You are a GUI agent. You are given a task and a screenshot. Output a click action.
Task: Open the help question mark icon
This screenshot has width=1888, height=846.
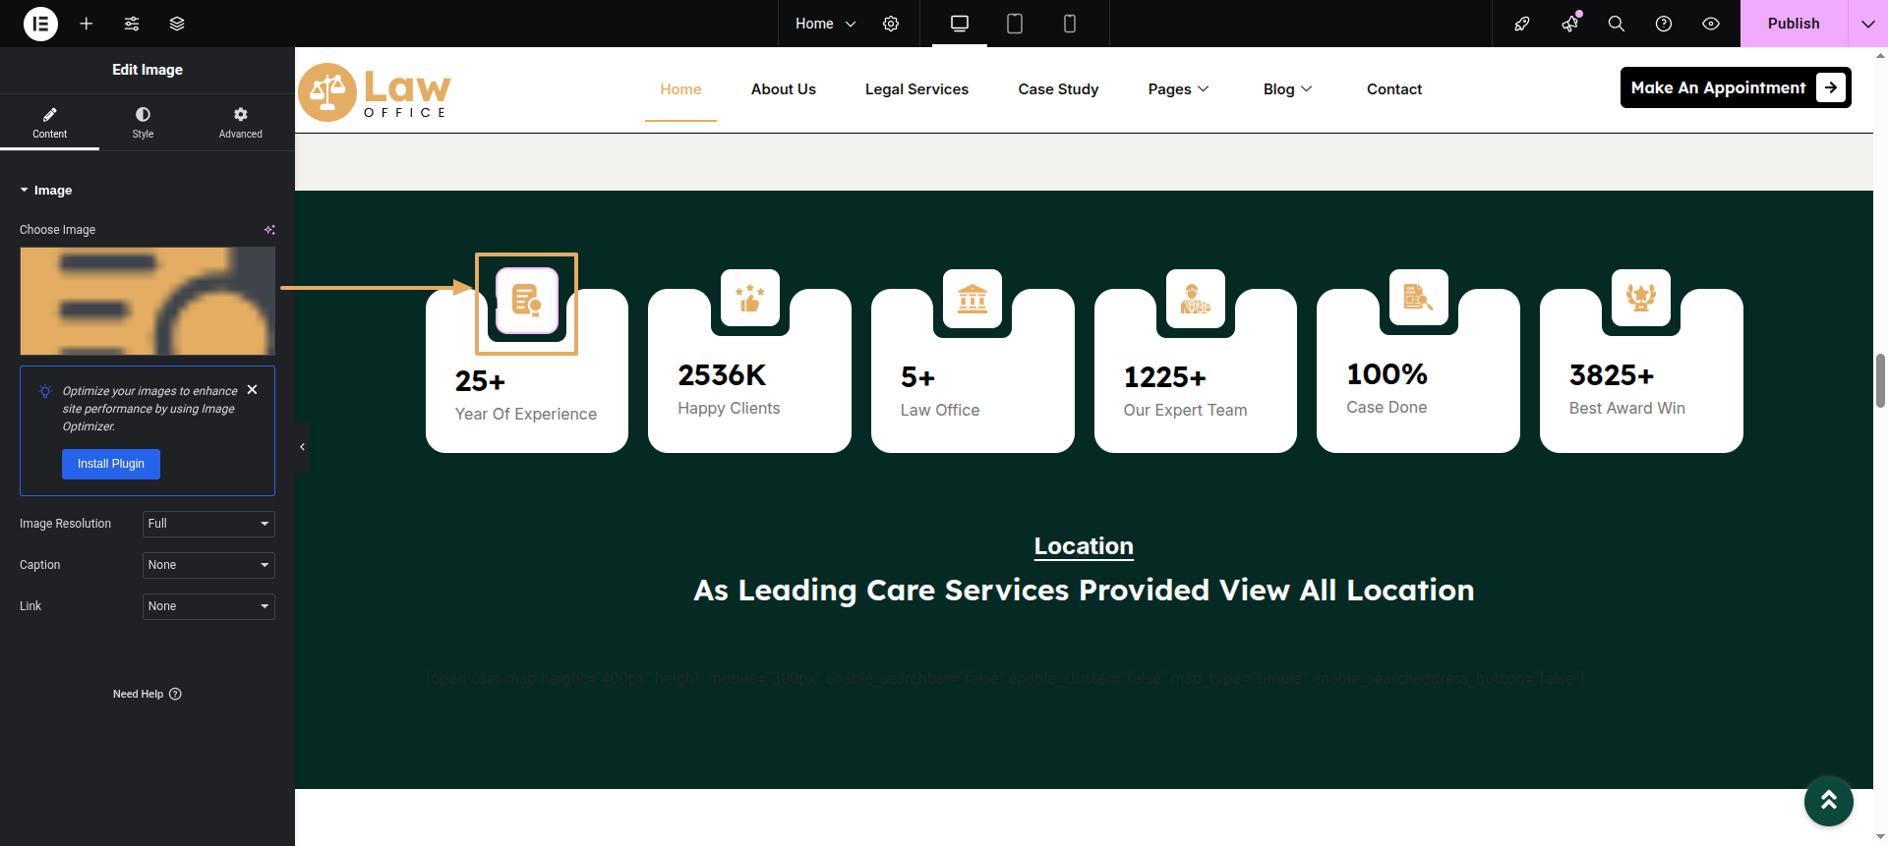tap(1664, 24)
